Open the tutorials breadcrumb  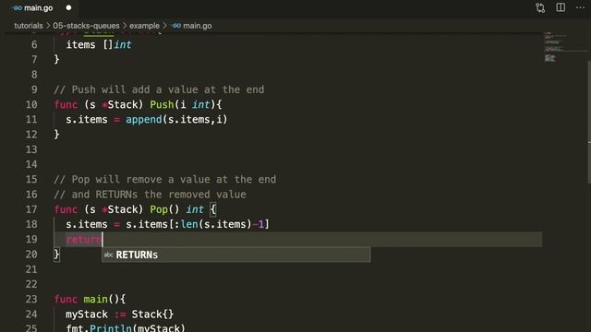click(29, 26)
